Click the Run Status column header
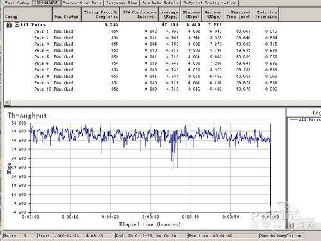Viewport: 321px width, 241px height. tap(67, 14)
